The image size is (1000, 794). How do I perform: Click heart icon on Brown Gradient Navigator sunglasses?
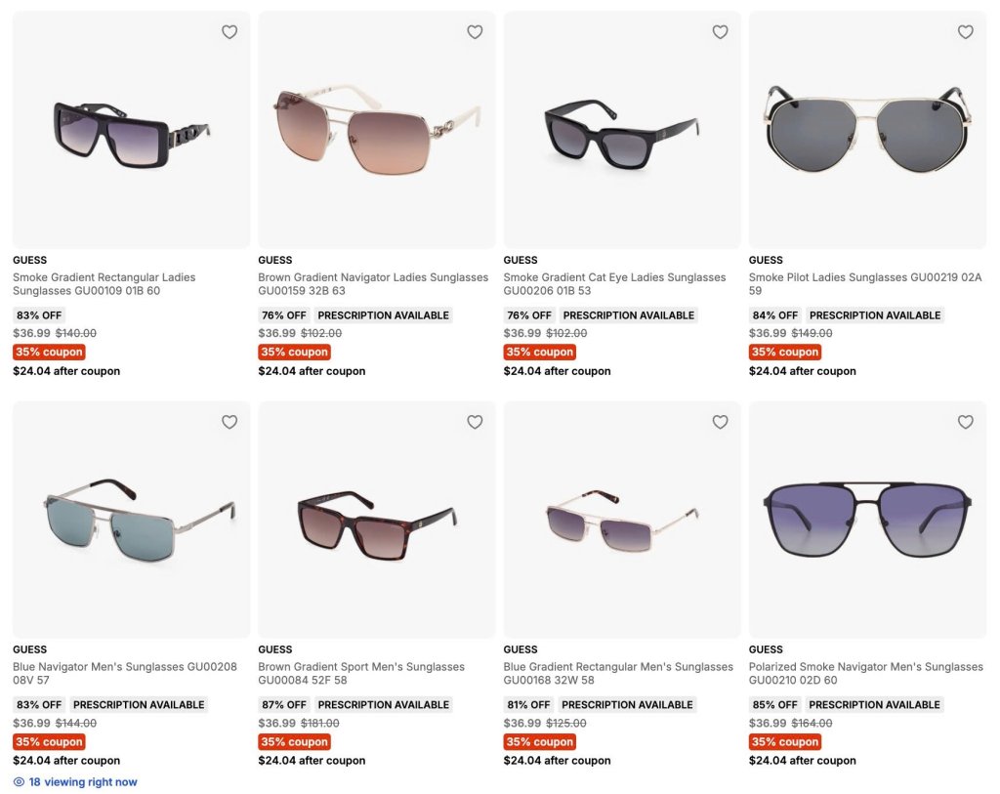[475, 32]
